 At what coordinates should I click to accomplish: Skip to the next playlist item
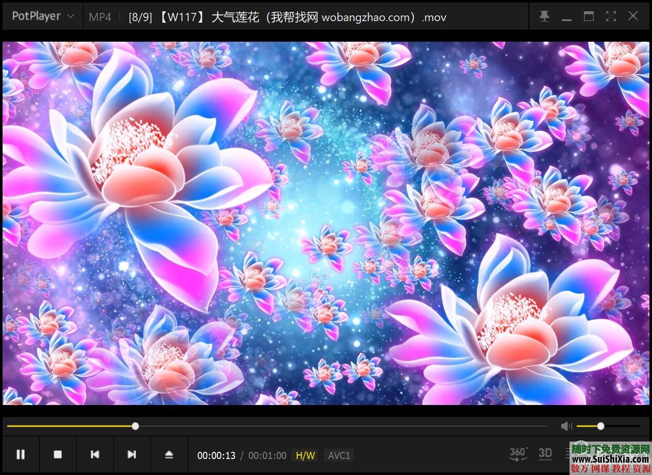[131, 454]
